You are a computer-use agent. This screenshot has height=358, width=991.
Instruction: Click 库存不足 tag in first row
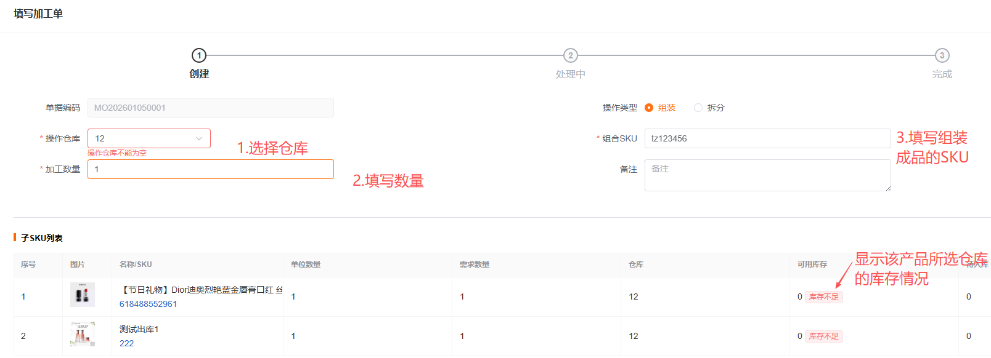click(823, 297)
